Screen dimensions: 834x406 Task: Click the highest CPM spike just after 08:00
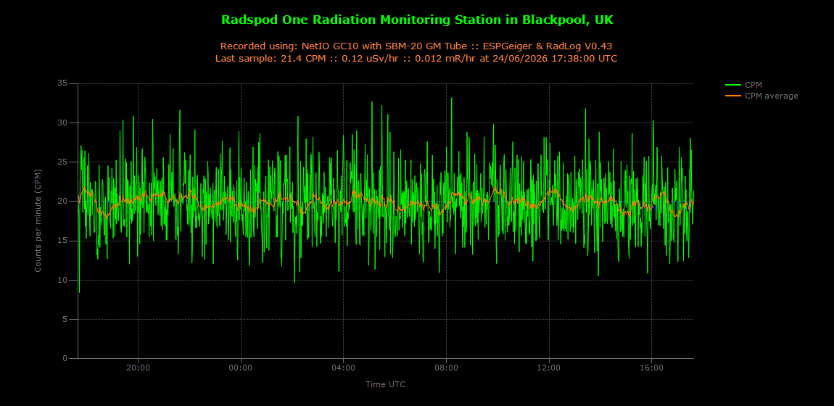(x=452, y=99)
